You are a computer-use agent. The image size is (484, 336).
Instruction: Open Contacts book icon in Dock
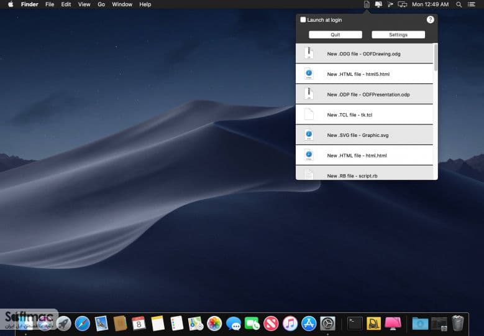120,324
